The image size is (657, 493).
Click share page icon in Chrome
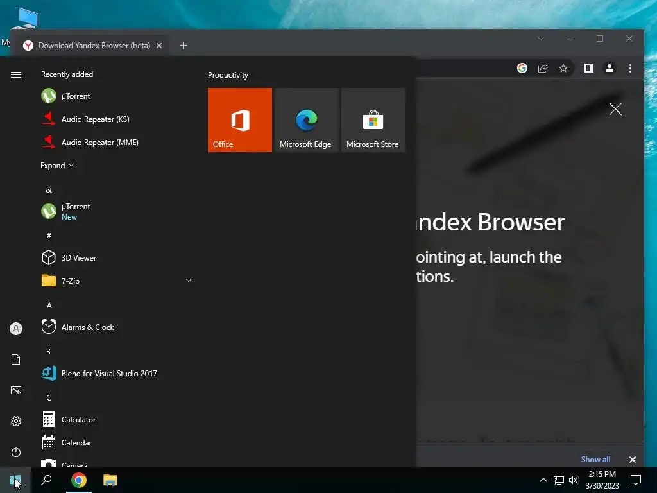pos(543,68)
